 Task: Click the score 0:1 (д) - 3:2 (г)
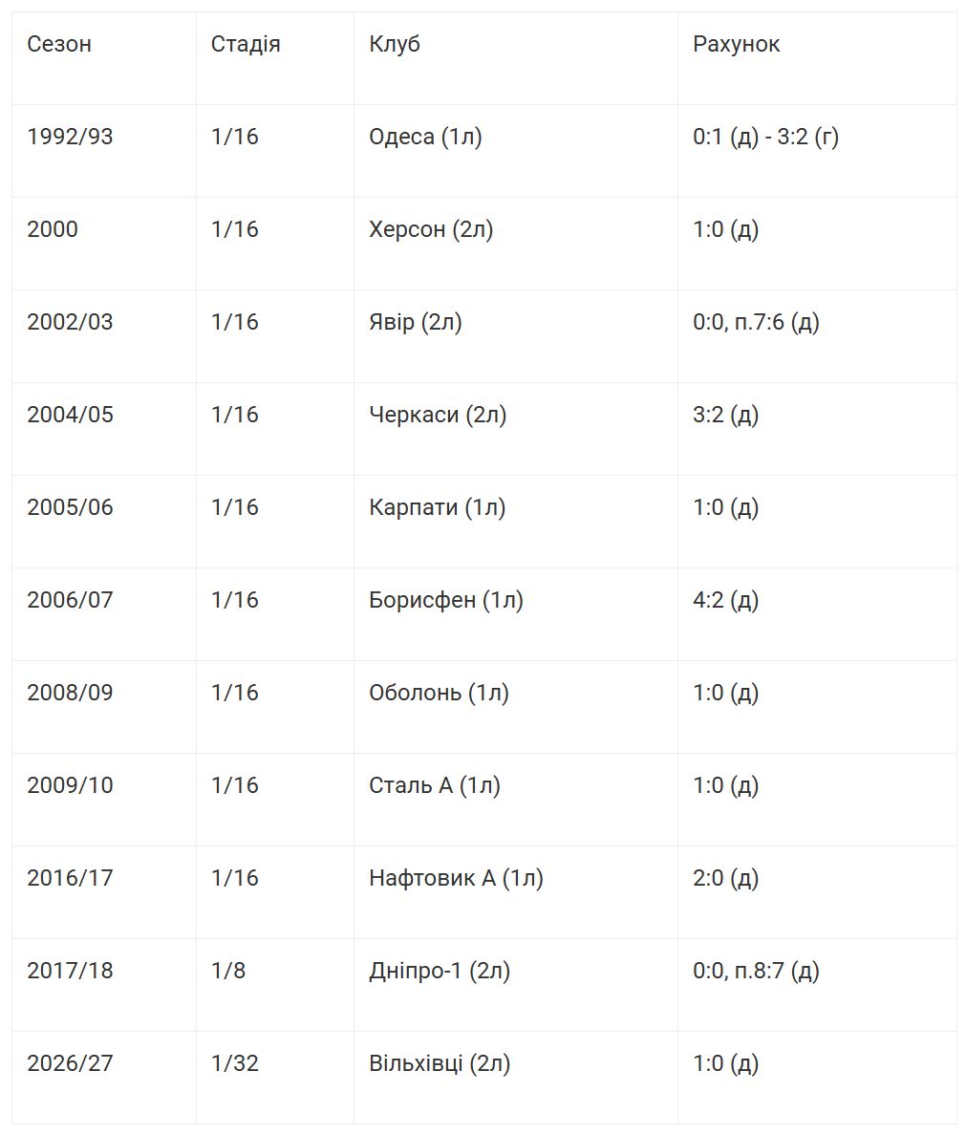[x=766, y=137]
